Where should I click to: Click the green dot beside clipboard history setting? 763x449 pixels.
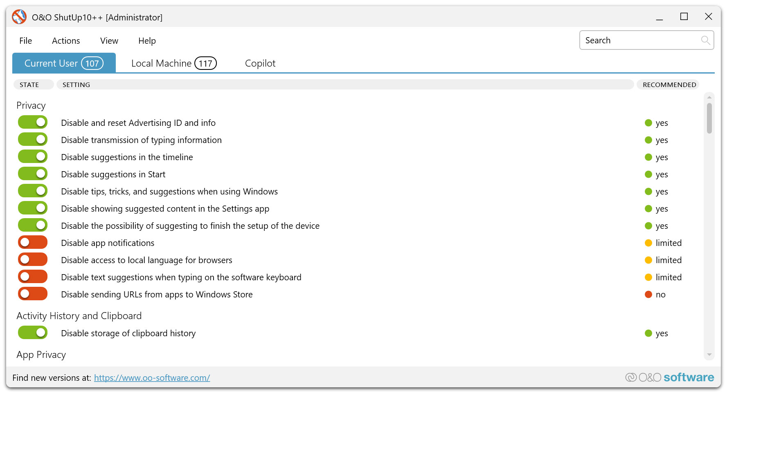tap(648, 333)
